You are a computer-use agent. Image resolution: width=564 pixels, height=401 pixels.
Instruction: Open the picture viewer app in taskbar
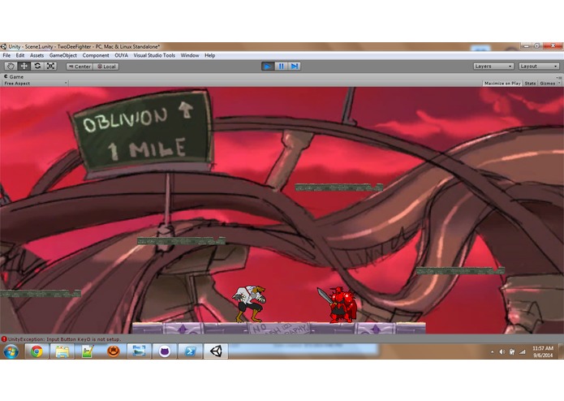tap(139, 351)
